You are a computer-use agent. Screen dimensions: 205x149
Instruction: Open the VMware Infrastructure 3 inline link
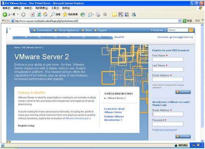tap(78, 118)
